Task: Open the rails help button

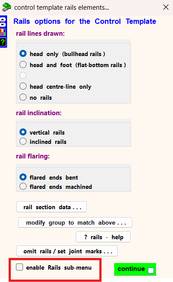Action: pyautogui.click(x=103, y=237)
